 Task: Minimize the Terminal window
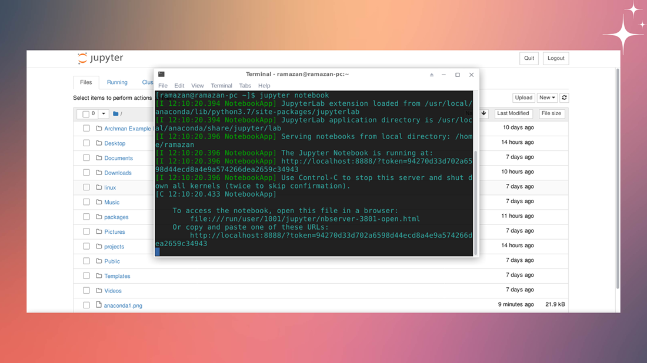coord(443,75)
